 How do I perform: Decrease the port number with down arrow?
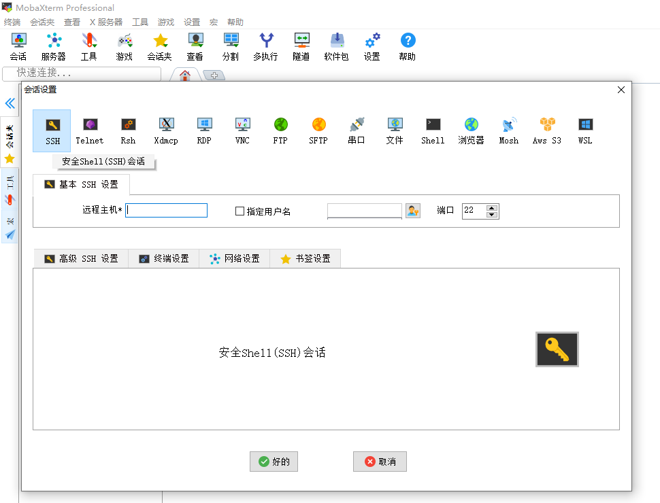coord(492,215)
